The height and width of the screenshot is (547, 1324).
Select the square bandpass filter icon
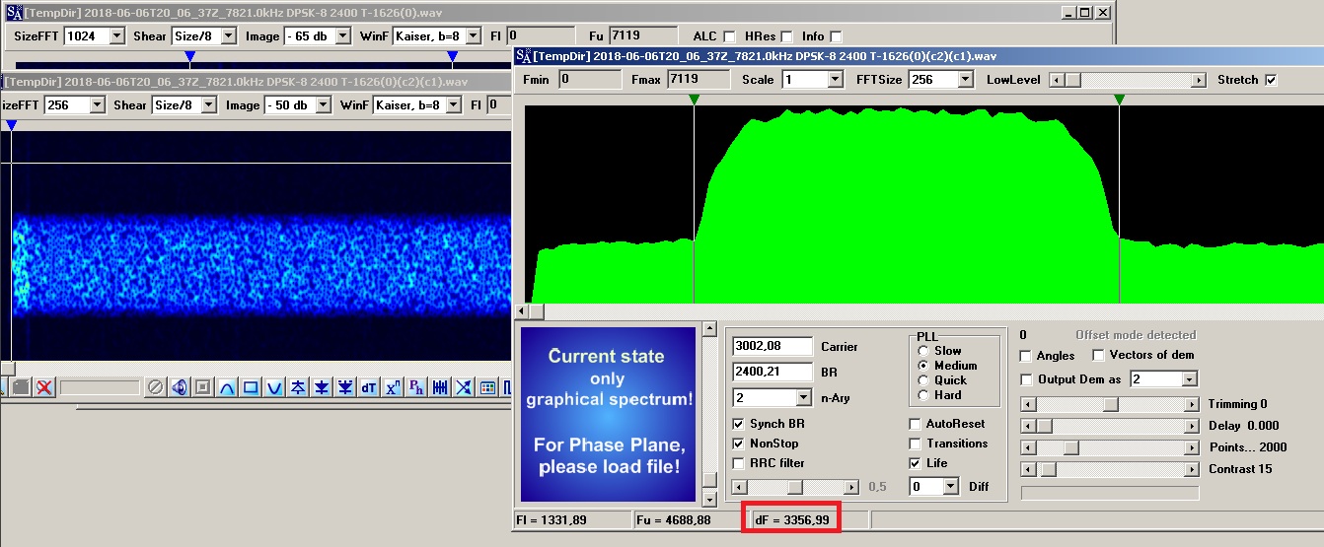251,387
